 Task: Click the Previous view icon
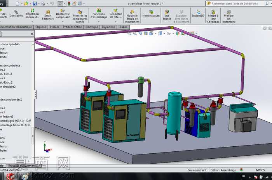click(x=140, y=33)
